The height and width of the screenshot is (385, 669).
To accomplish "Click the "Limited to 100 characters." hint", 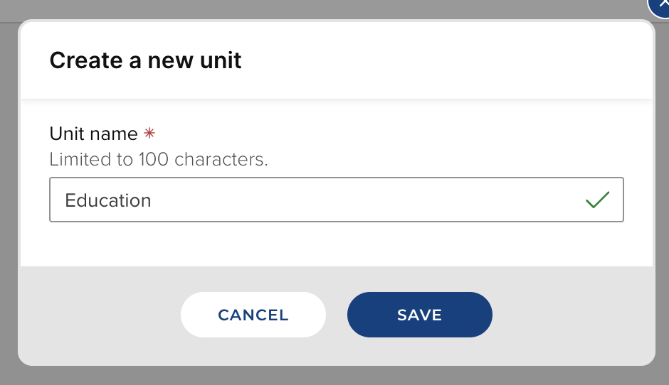I will click(x=159, y=159).
